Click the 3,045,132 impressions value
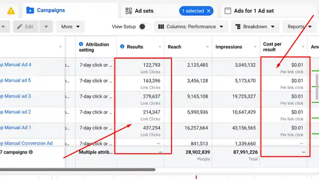 [x=245, y=65]
